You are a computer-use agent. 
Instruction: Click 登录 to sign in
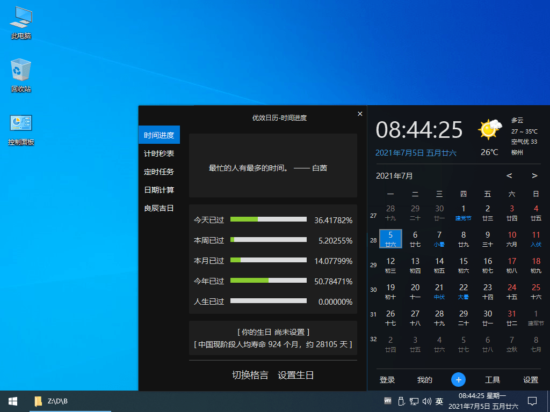point(387,379)
